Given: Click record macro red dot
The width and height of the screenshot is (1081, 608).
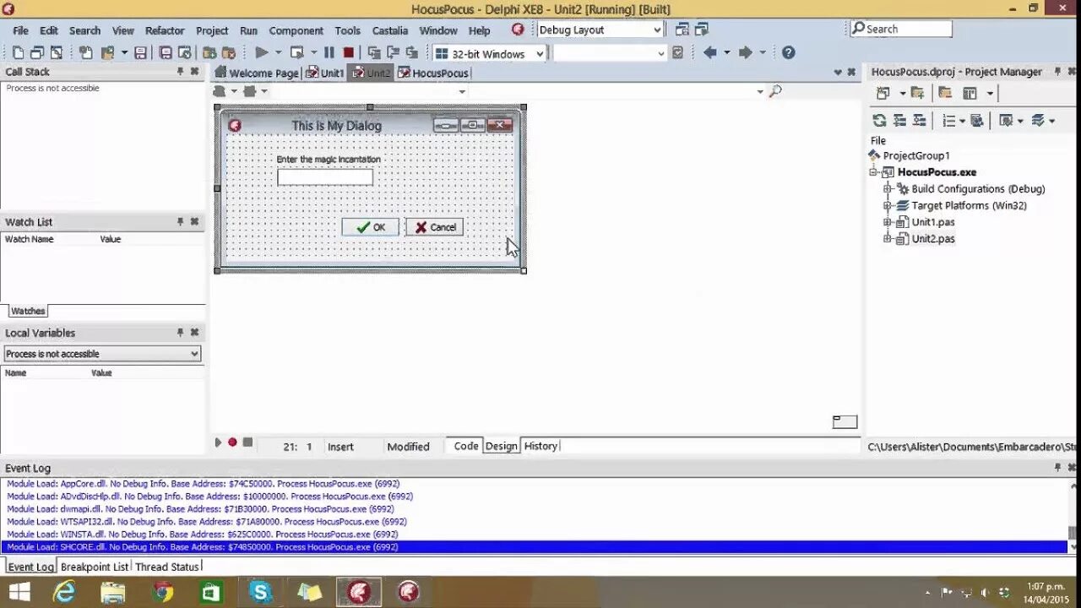Looking at the screenshot, I should [x=232, y=442].
